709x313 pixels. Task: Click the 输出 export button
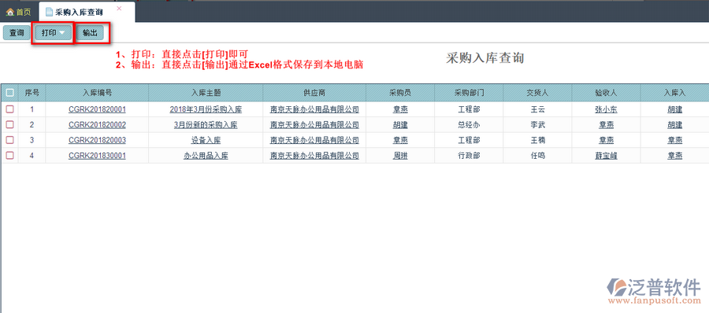(x=90, y=33)
